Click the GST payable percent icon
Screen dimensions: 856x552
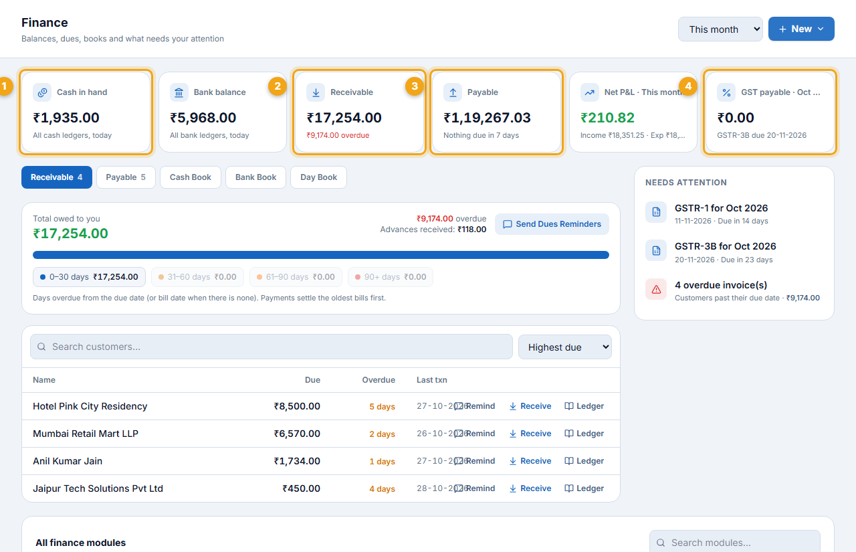[x=727, y=92]
